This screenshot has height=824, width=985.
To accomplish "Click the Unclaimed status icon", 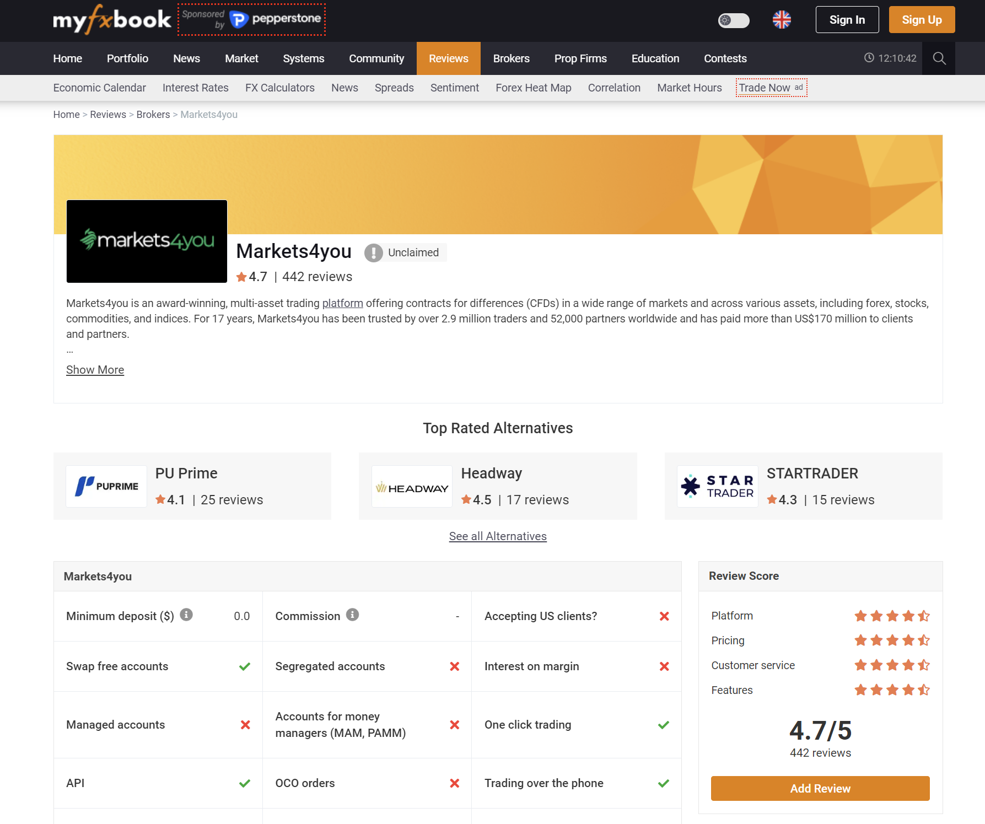I will click(x=374, y=252).
